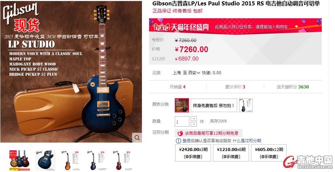Select the 终身免费售后 亲勿拍 option
335x172 pixels.
[x=214, y=105]
